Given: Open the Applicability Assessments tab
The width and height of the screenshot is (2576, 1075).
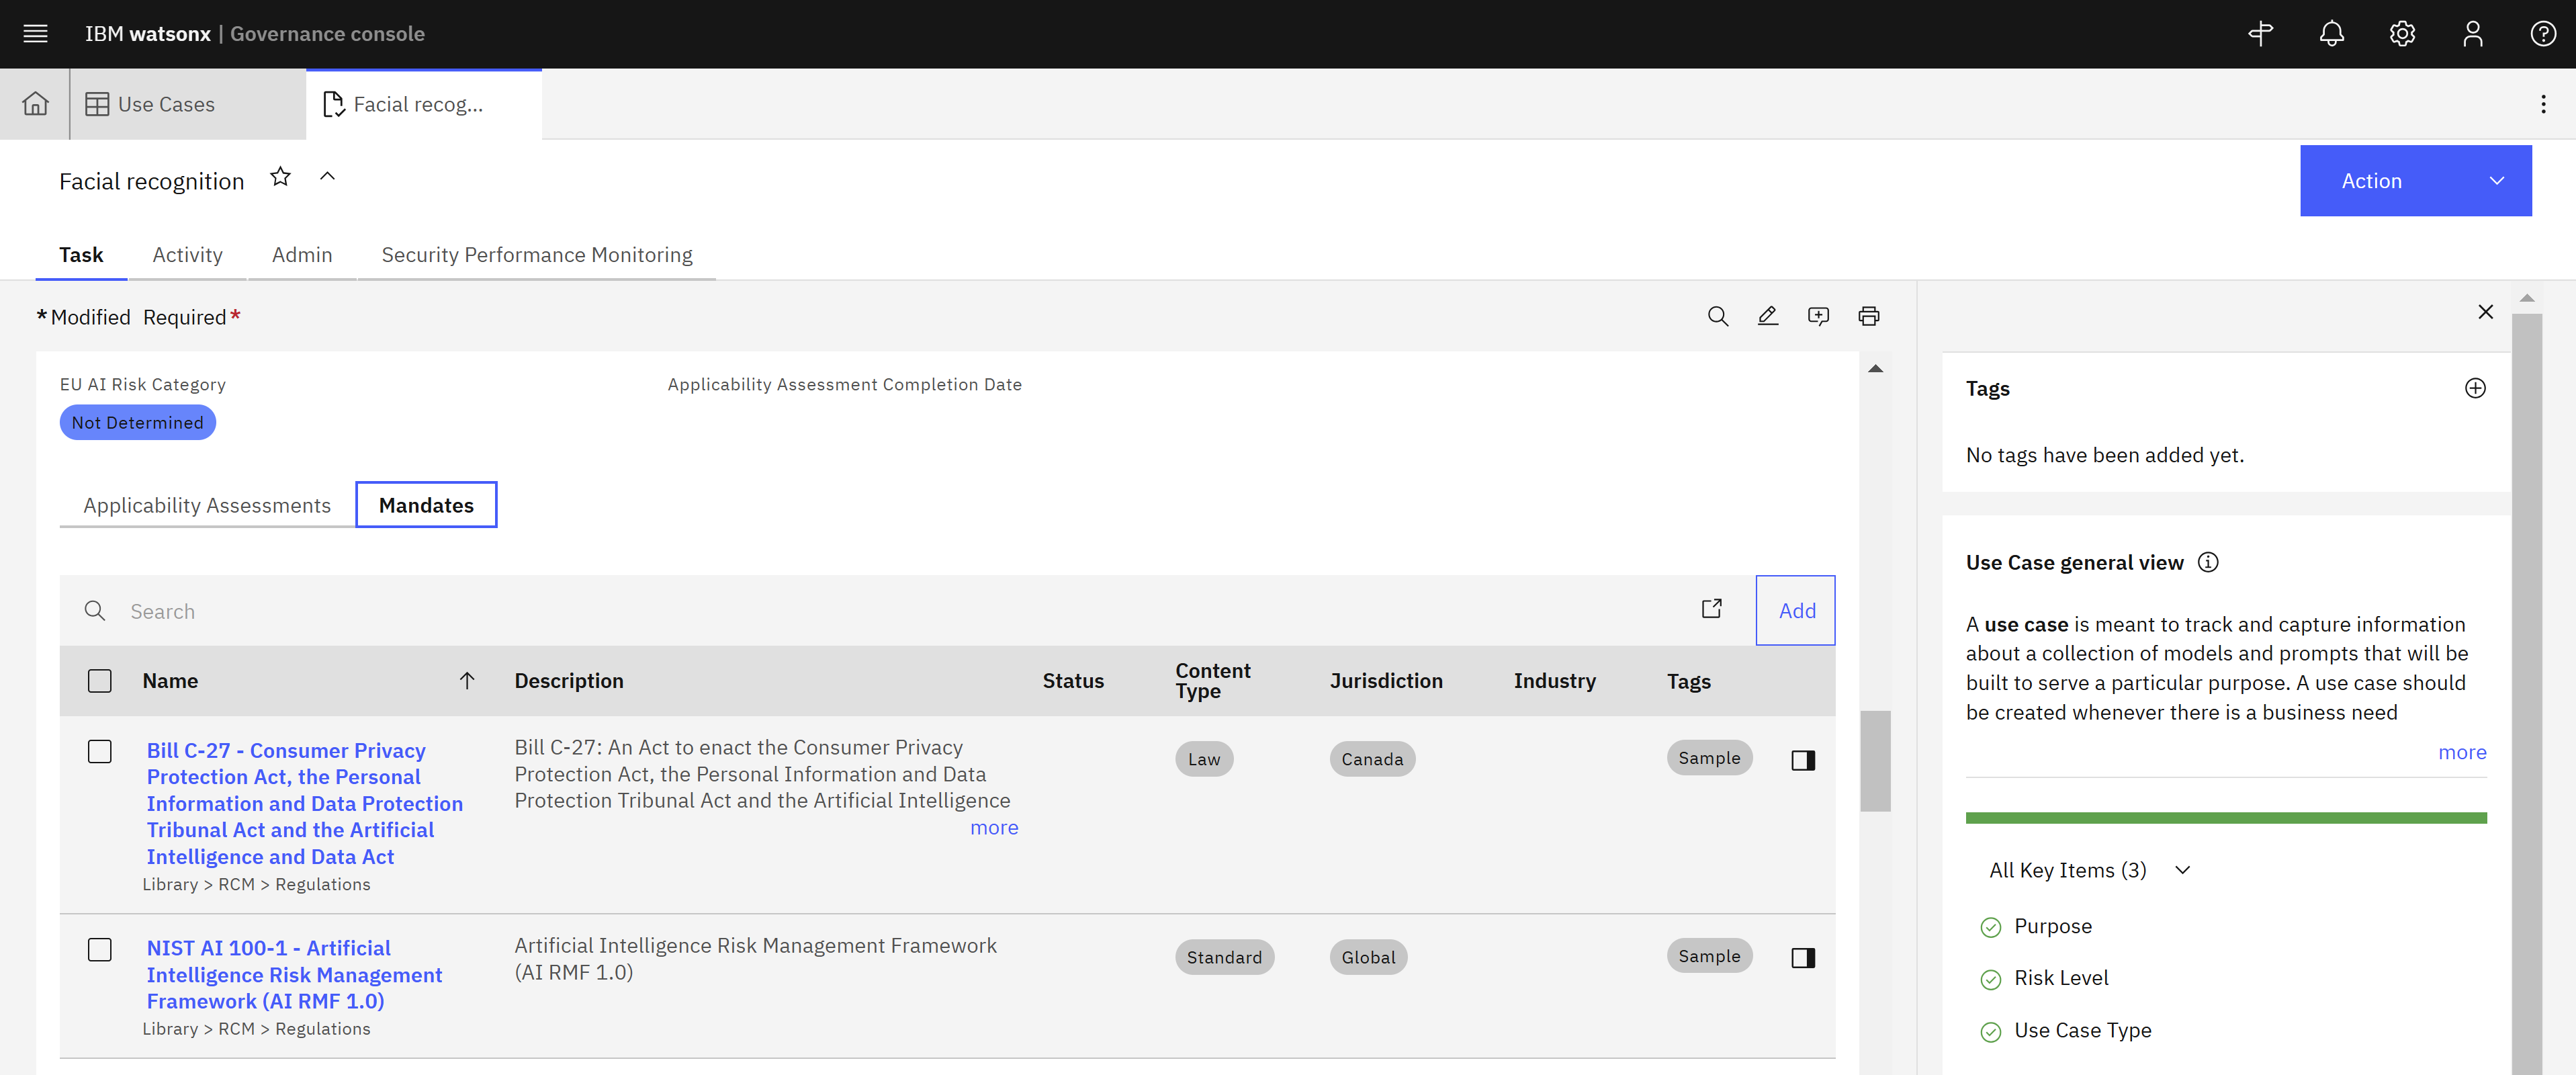Looking at the screenshot, I should point(207,504).
